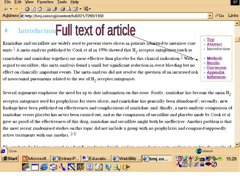Screen dimensions: 240x180
Task: Click the History globe toolbar icon
Action: [x=54, y=9]
